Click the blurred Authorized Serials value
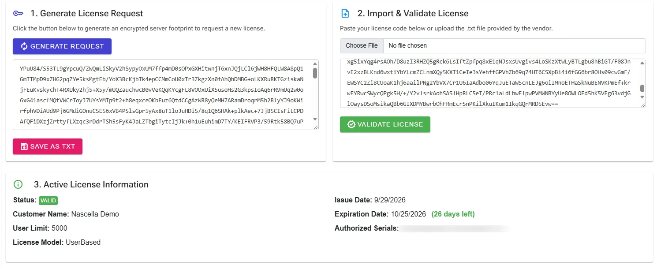The width and height of the screenshot is (657, 269). [455, 228]
